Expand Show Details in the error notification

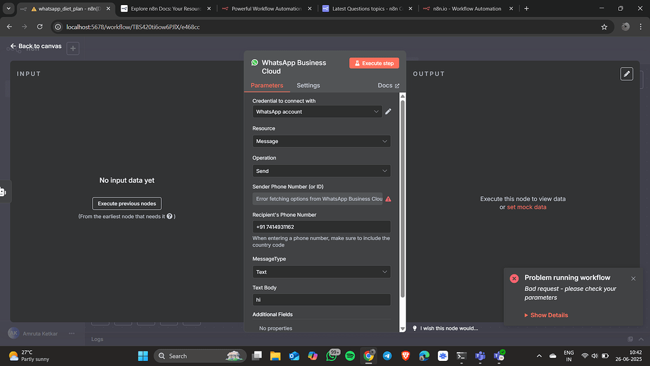[546, 315]
